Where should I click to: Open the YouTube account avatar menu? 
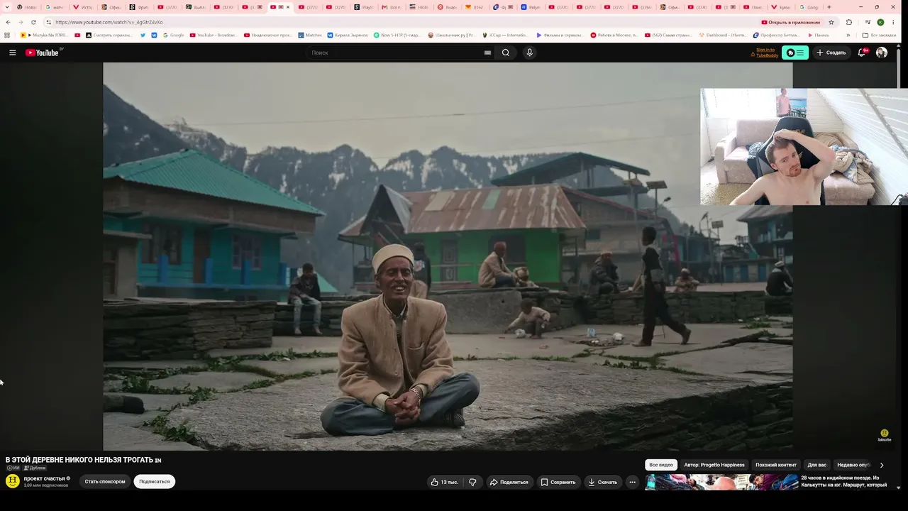click(x=882, y=53)
